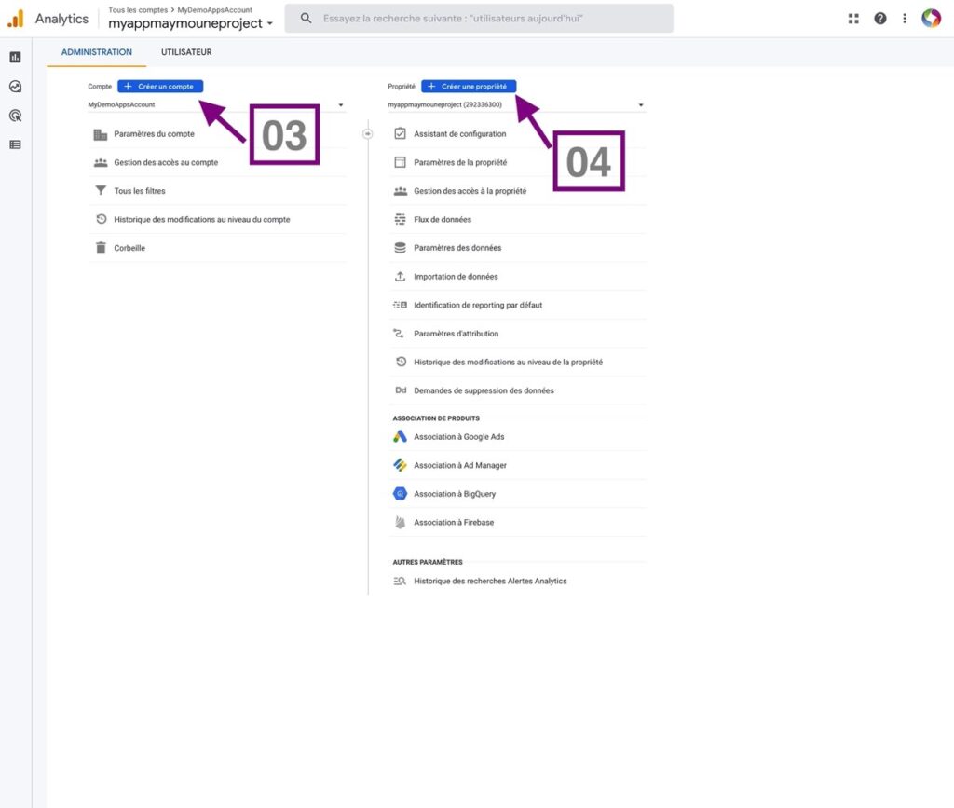Click the BigQuery hexagon icon
Viewport: 954px width, 808px height.
pos(400,493)
